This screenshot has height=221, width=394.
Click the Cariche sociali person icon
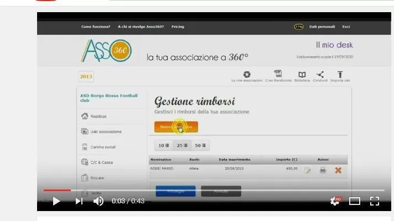pos(85,146)
